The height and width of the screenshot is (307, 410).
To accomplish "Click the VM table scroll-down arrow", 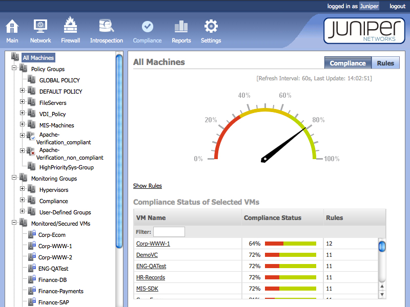I will 382,295.
